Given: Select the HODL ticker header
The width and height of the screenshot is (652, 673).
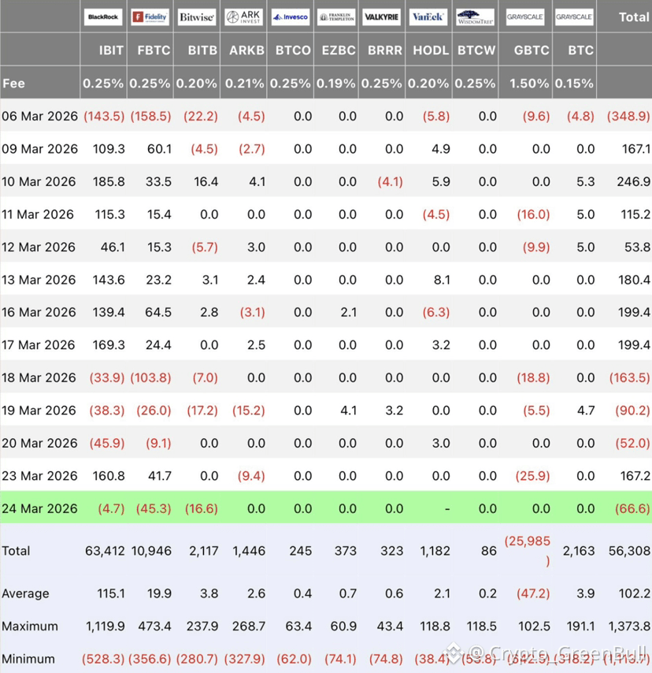Looking at the screenshot, I should pyautogui.click(x=431, y=50).
